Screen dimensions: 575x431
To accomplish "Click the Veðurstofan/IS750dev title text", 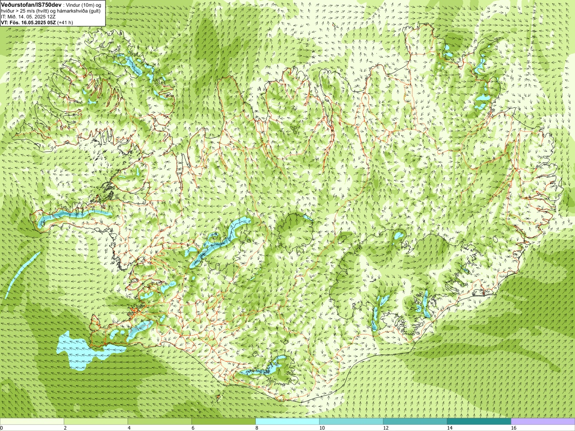I will tap(31, 4).
